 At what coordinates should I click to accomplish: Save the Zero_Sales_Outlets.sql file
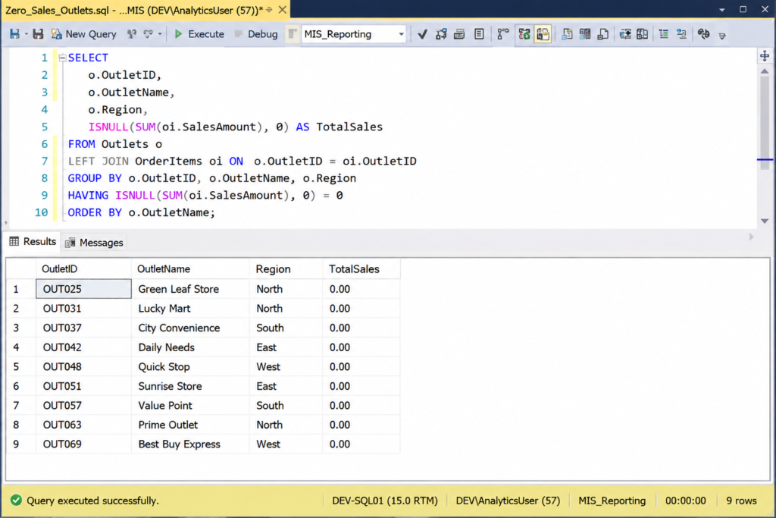click(x=14, y=34)
